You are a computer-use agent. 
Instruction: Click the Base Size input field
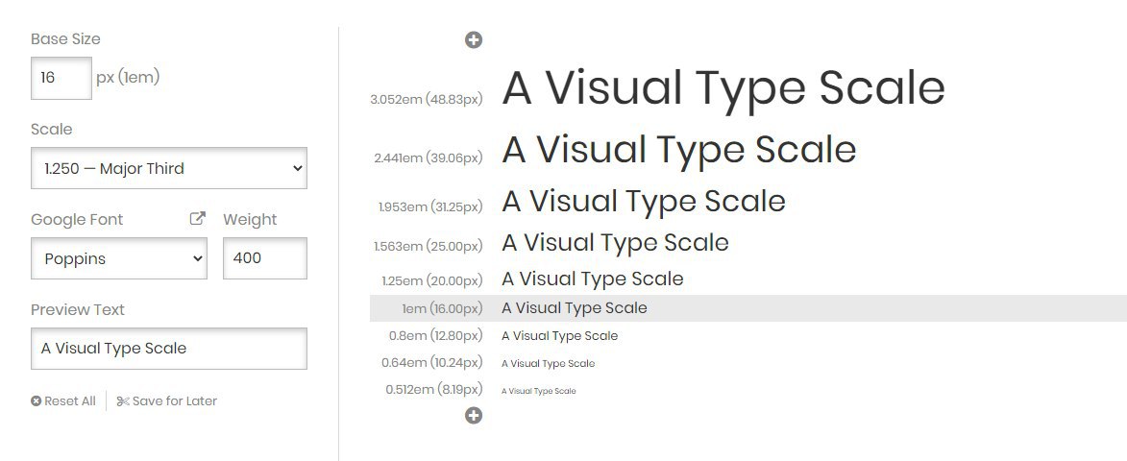pyautogui.click(x=61, y=78)
